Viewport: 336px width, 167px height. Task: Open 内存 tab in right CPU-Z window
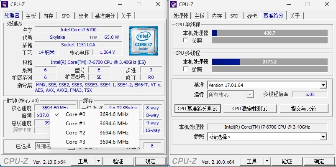pos(217,16)
